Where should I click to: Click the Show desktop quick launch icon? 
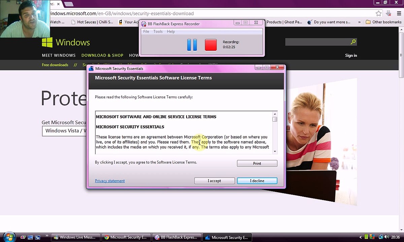30,237
